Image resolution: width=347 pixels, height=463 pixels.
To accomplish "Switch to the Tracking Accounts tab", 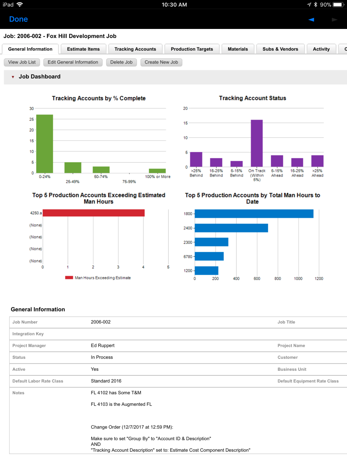I will [x=135, y=49].
